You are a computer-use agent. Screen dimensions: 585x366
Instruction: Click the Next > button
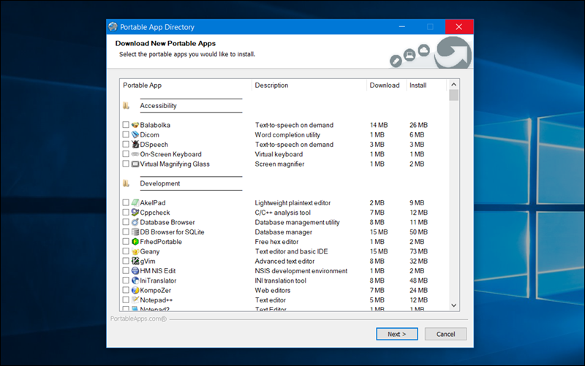396,334
